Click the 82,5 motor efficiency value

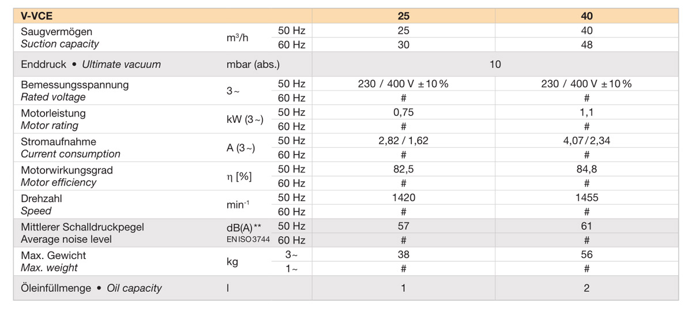(404, 169)
